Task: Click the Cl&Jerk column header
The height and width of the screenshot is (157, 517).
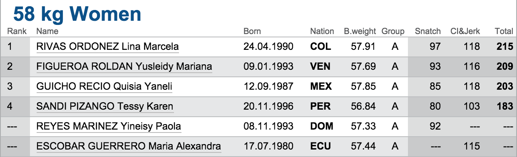Action: [x=465, y=31]
